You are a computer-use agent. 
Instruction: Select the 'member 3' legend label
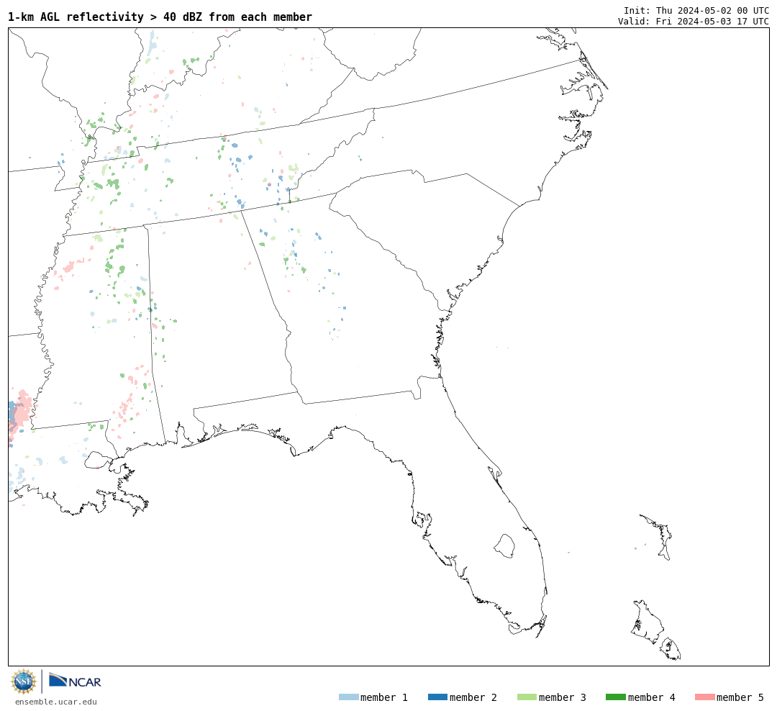pos(563,697)
